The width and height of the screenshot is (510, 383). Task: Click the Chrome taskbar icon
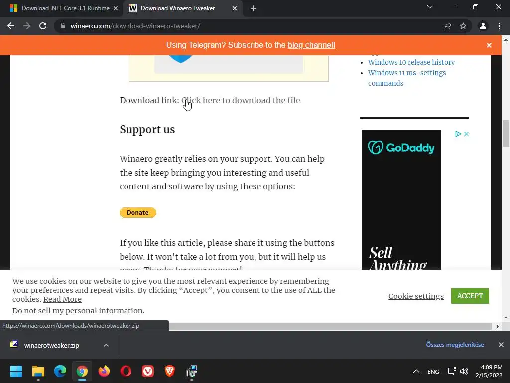[x=82, y=371]
